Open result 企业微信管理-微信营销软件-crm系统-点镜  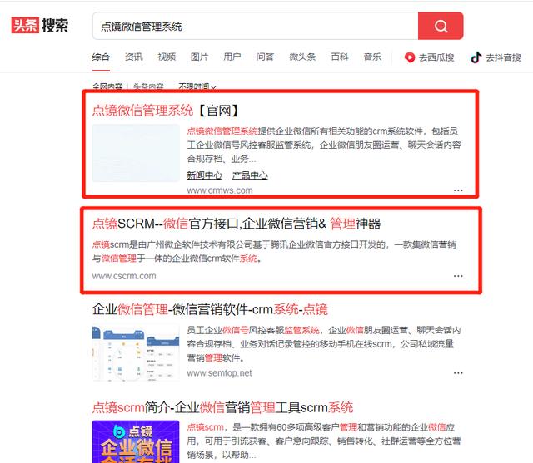[210, 309]
